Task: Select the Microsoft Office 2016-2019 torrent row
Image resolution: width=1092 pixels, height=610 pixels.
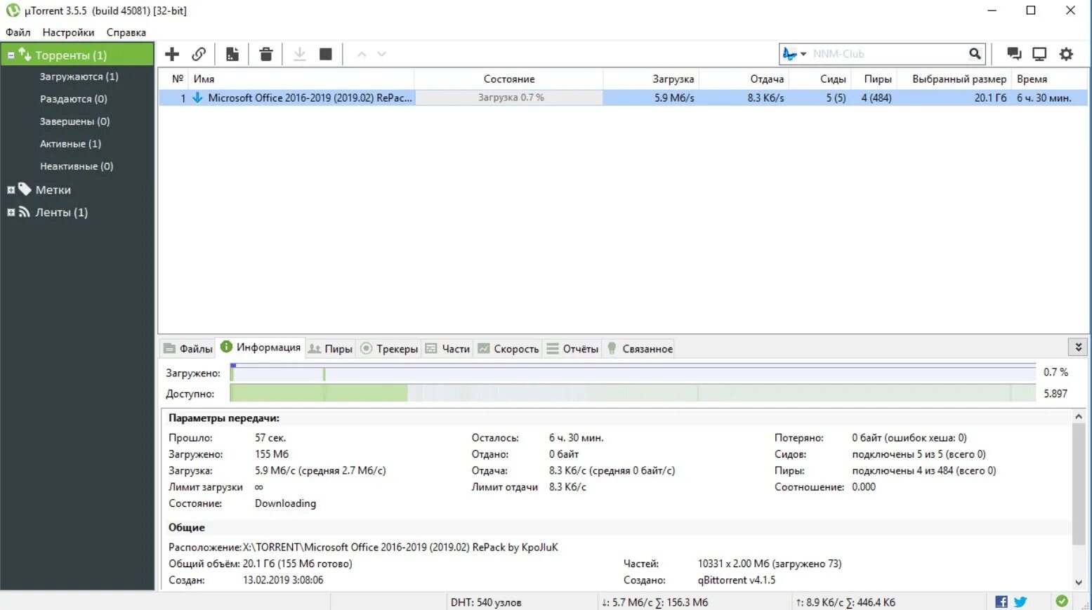Action: point(623,98)
